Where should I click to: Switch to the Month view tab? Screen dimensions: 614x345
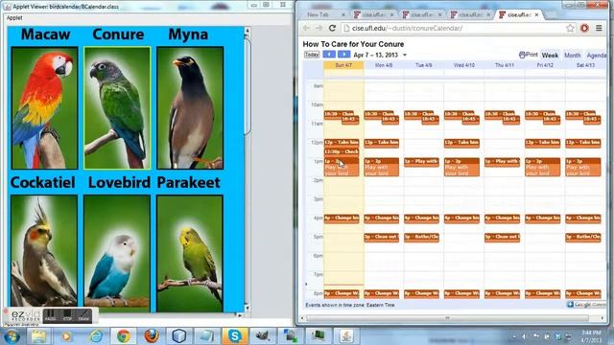click(572, 56)
